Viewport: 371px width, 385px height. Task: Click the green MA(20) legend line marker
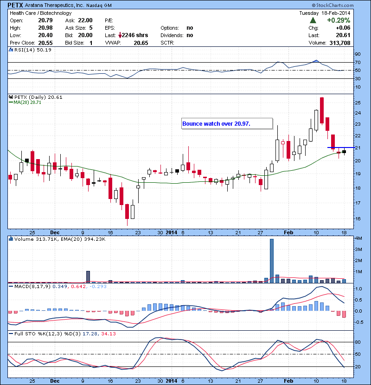point(11,103)
